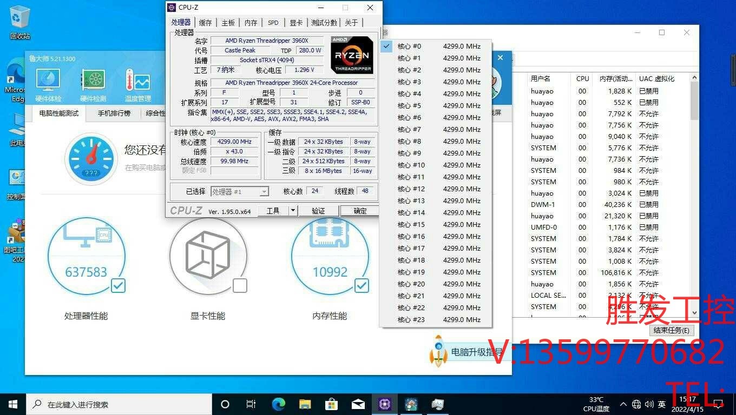
Task: Open the 电脑升级指导 link
Action: pyautogui.click(x=477, y=352)
